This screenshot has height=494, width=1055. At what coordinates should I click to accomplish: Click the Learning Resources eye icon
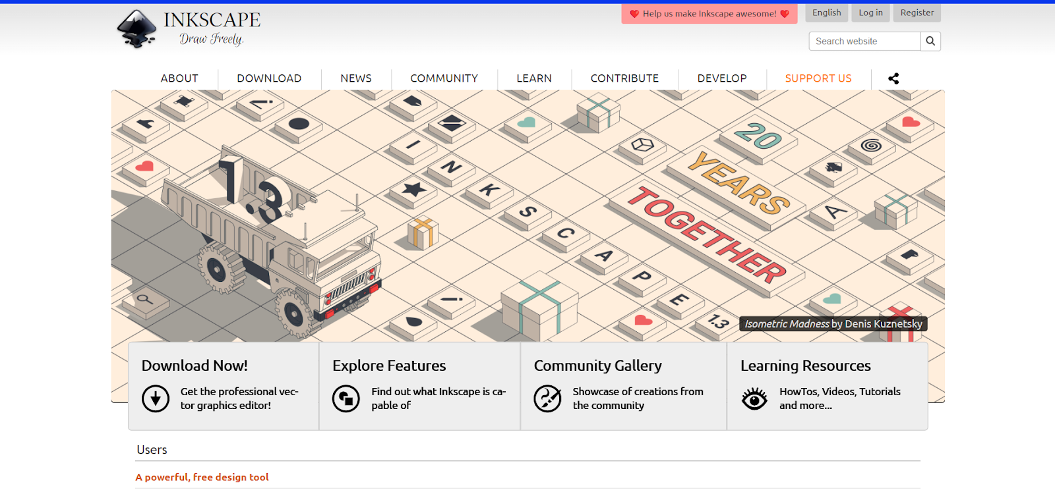pyautogui.click(x=754, y=398)
